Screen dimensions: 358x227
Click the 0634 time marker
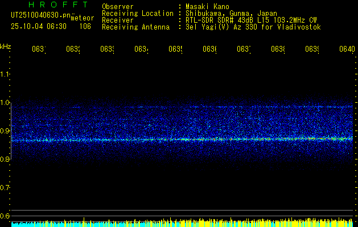[141, 49]
